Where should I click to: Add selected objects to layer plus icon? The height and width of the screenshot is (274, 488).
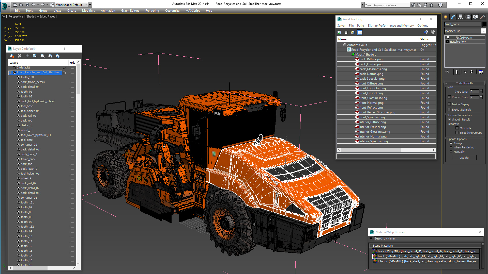coord(27,56)
